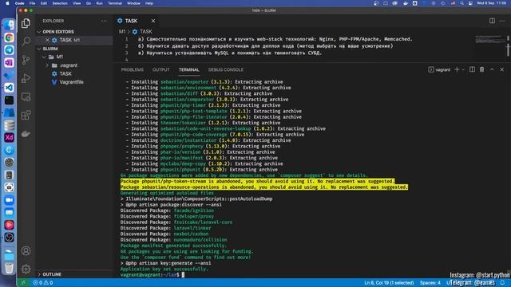
Task: Open the Terminal menu
Action: [115, 3]
